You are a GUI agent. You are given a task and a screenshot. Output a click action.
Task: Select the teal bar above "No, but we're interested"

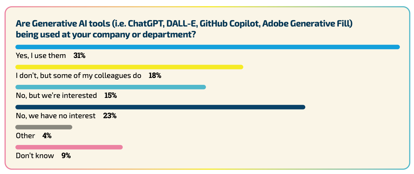[x=111, y=87]
